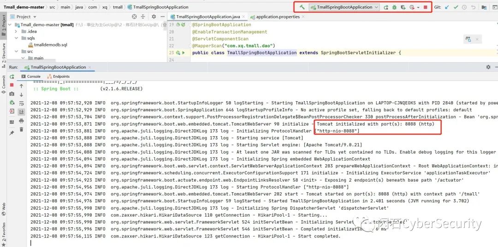Click the TmallSpringBootApplication breadcrumb
This screenshot has width=498, height=247.
point(158,7)
